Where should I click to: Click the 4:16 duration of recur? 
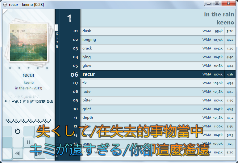pyautogui.click(x=230, y=74)
